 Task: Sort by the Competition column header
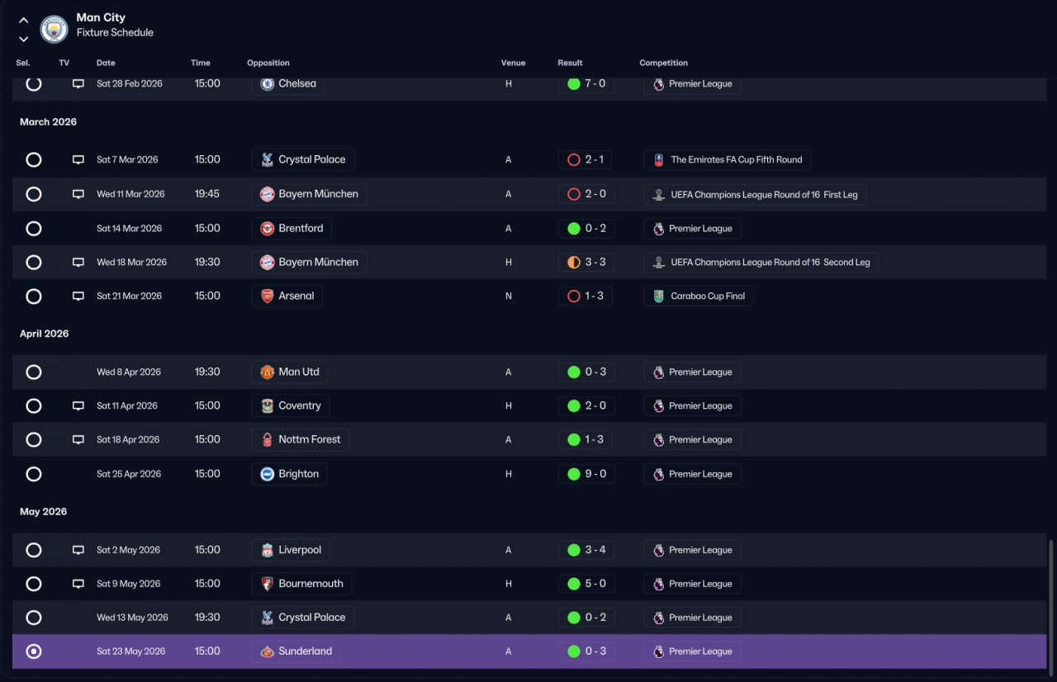pos(664,63)
